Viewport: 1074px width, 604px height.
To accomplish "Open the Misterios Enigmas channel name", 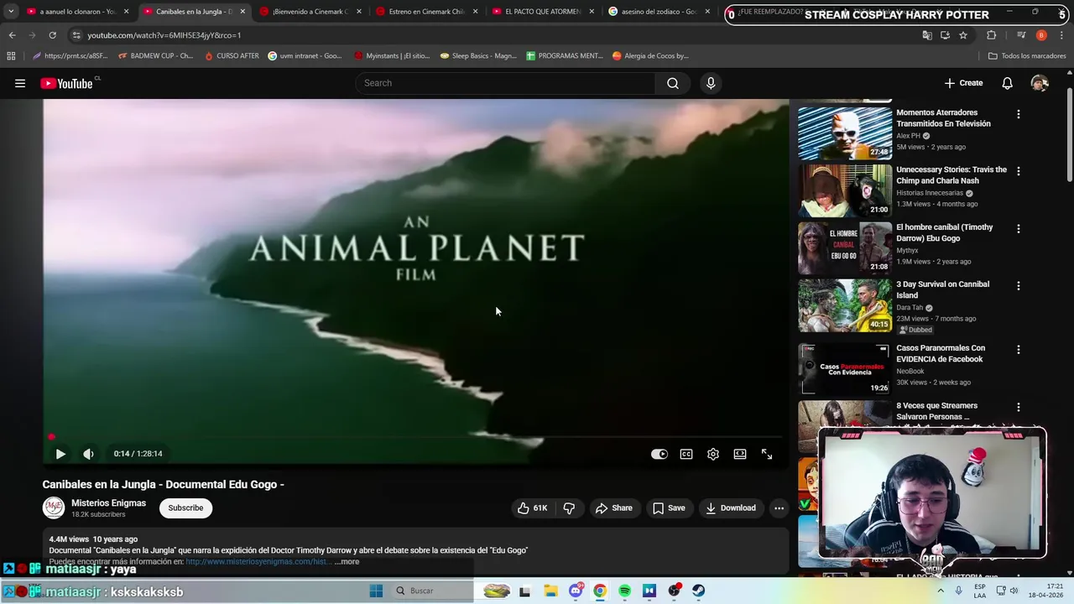I will click(108, 503).
